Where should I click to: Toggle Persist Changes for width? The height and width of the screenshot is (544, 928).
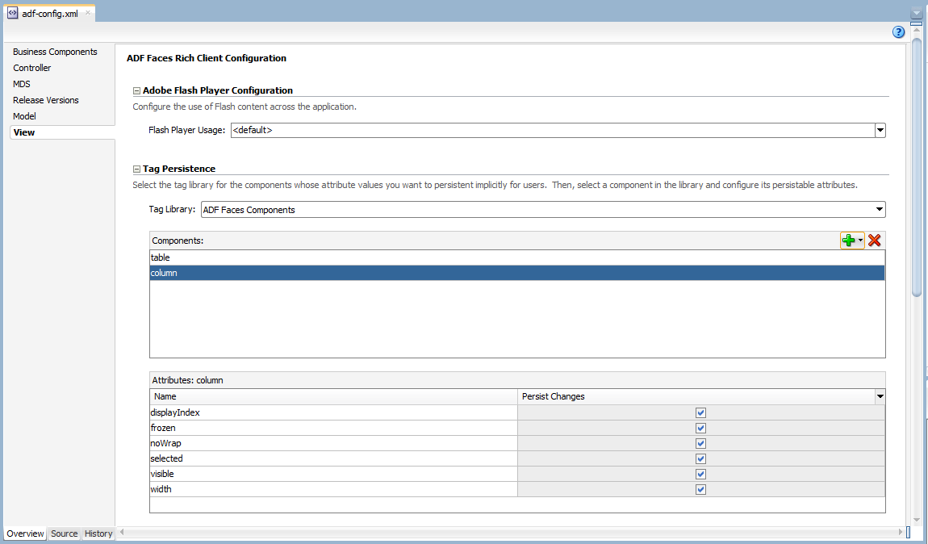point(700,490)
